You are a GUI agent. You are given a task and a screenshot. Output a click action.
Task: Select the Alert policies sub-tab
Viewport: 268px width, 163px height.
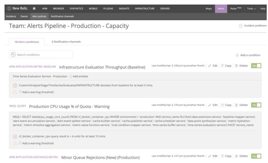pyautogui.click(x=39, y=16)
